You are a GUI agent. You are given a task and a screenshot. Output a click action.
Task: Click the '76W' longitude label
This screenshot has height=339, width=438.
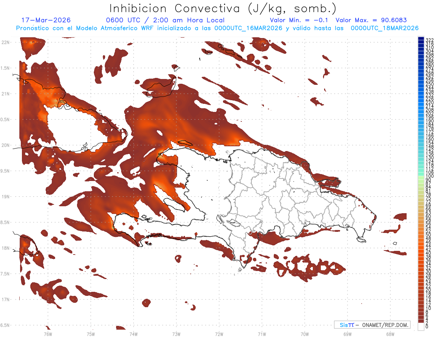pos(48,334)
